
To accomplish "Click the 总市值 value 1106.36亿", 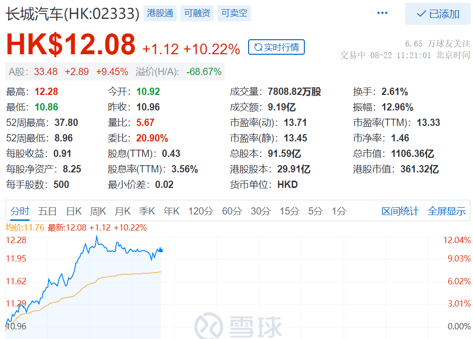I will click(412, 154).
